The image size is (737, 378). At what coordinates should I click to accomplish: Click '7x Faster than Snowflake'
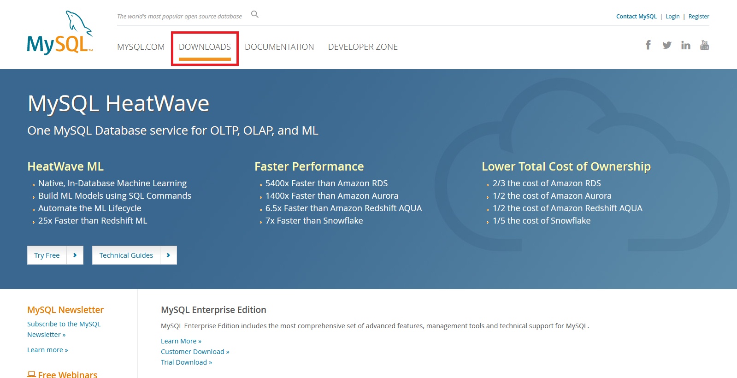pos(314,221)
